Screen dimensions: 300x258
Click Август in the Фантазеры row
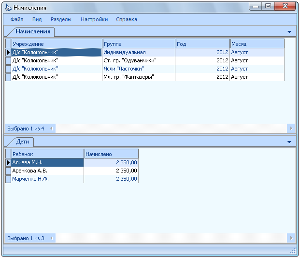click(257, 77)
